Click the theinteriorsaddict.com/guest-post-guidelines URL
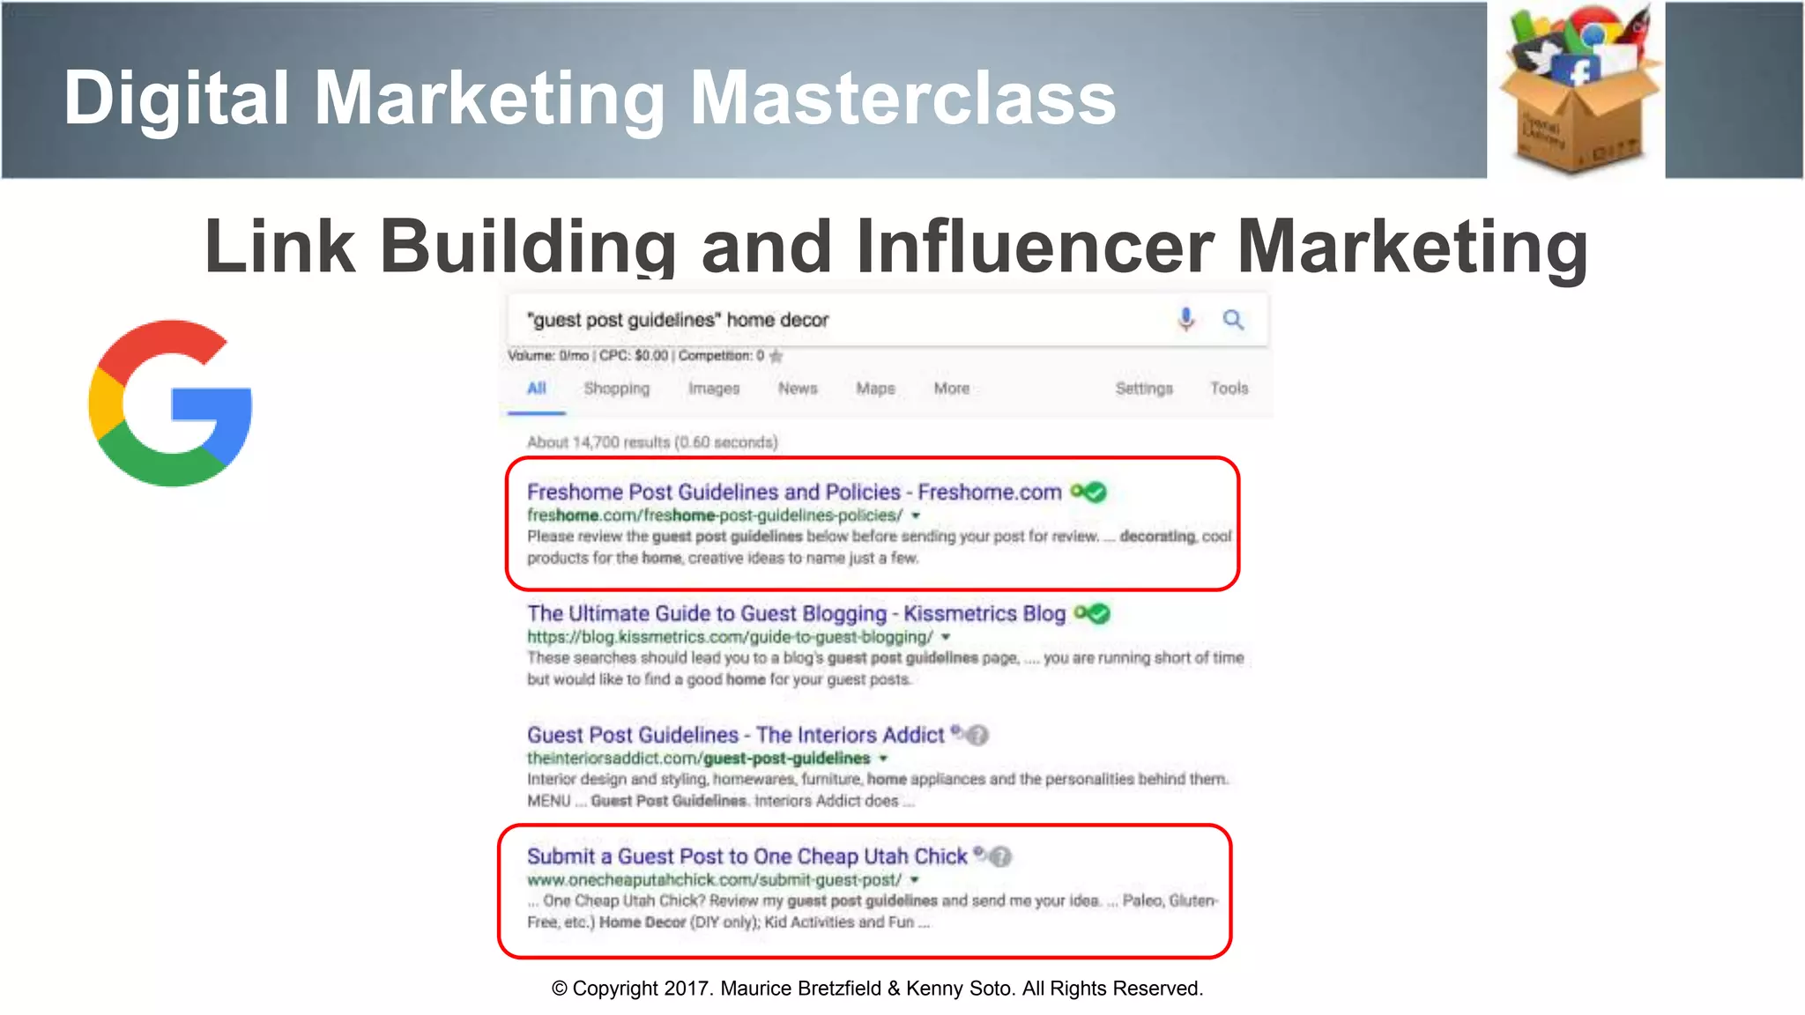The width and height of the screenshot is (1805, 1015). pyautogui.click(x=698, y=759)
